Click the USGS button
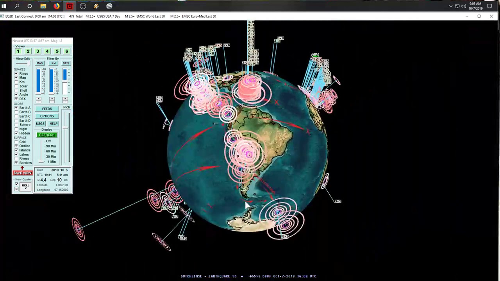Image resolution: width=500 pixels, height=281 pixels. click(40, 124)
